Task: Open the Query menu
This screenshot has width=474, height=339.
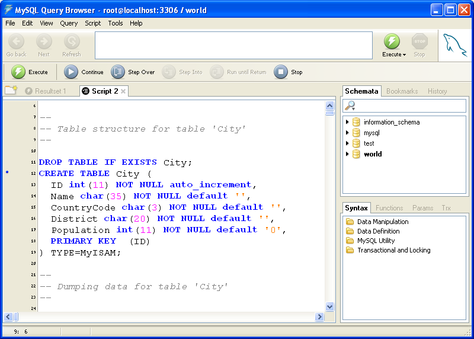Action: [69, 23]
